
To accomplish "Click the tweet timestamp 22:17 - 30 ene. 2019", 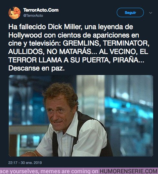I will pos(25,163).
